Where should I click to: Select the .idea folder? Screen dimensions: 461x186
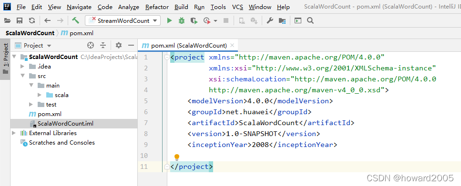[x=40, y=67]
